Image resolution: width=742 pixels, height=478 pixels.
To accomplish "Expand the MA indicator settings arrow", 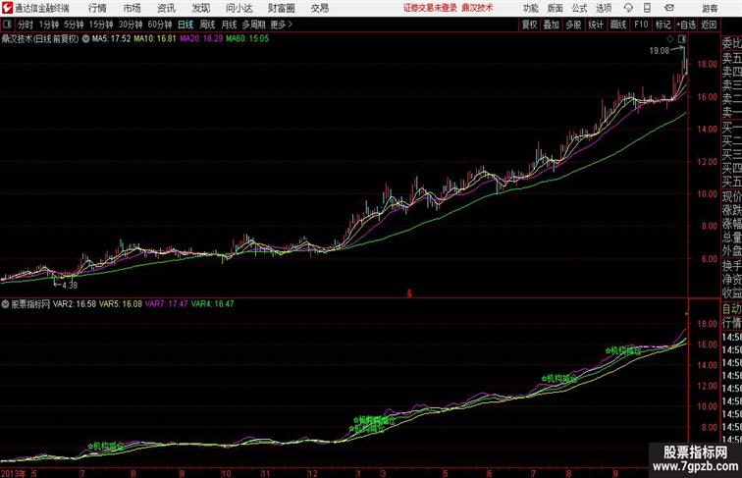I will 85,39.
